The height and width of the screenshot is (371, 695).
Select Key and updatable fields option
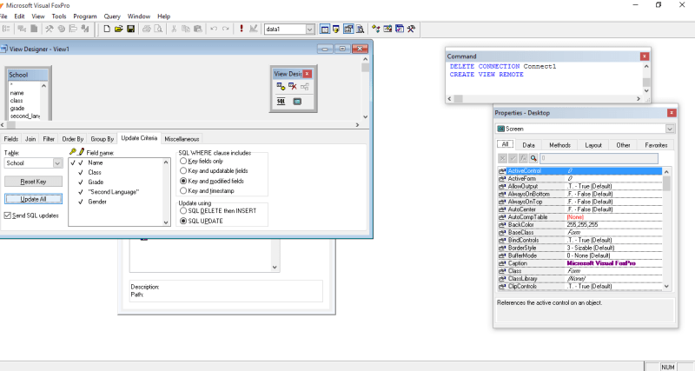(183, 170)
